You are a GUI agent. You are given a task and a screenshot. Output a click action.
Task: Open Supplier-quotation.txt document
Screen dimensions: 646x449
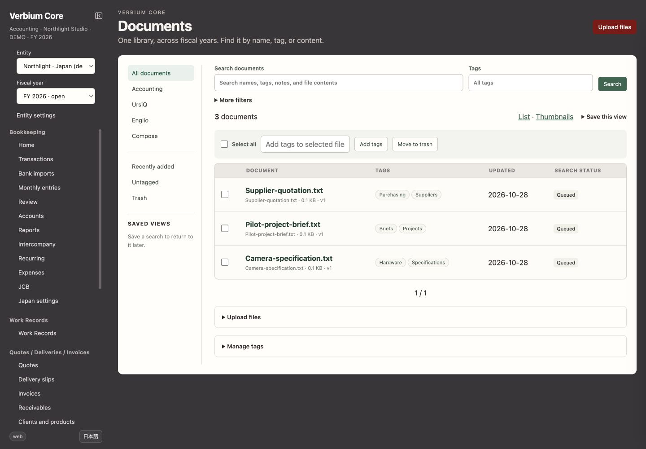284,190
